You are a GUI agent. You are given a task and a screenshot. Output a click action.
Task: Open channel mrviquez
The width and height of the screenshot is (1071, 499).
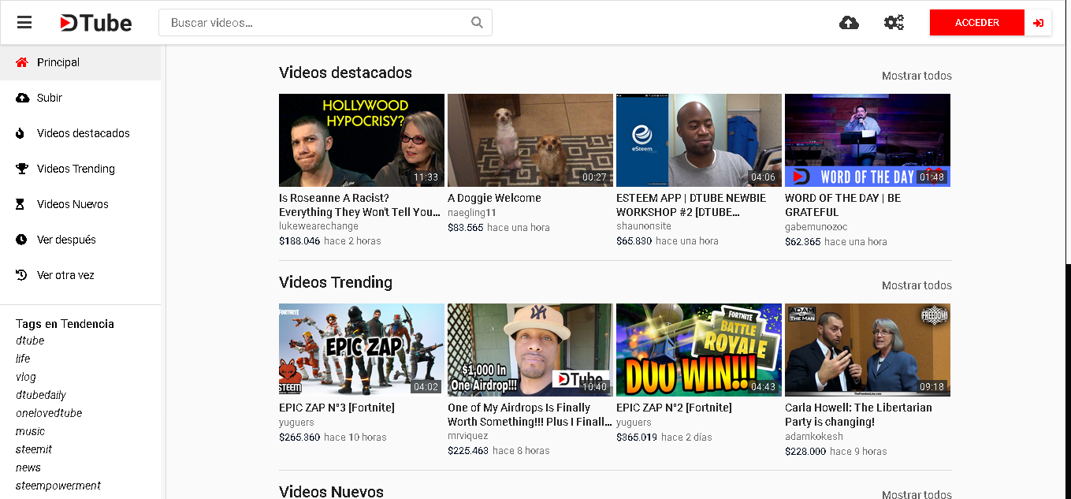(x=469, y=436)
